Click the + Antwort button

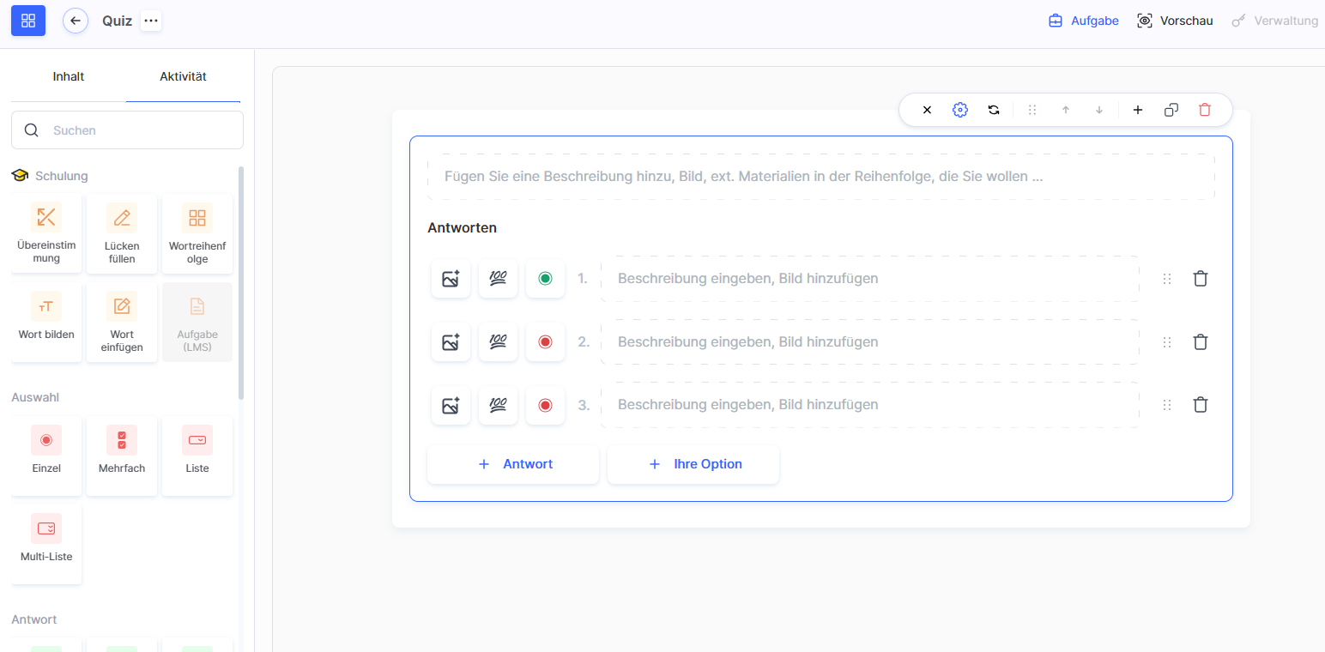(513, 464)
